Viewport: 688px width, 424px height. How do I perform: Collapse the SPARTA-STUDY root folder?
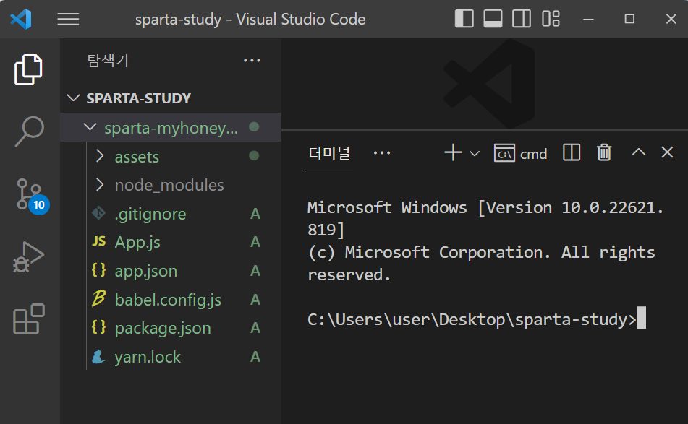coord(73,98)
